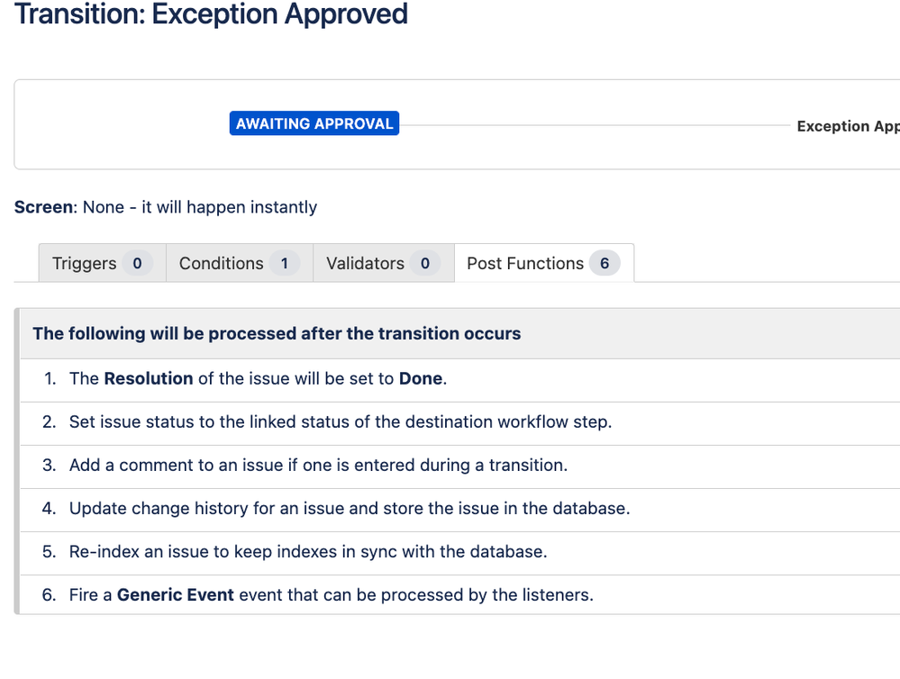Click the AWAITING APPROVAL status lozenge
The height and width of the screenshot is (679, 900).
pos(314,123)
